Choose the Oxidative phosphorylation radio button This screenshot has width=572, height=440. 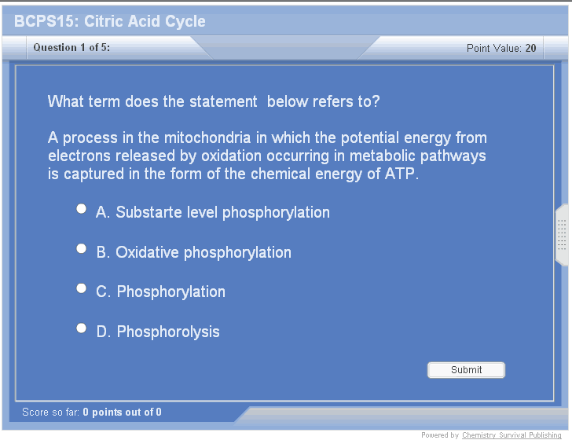81,248
